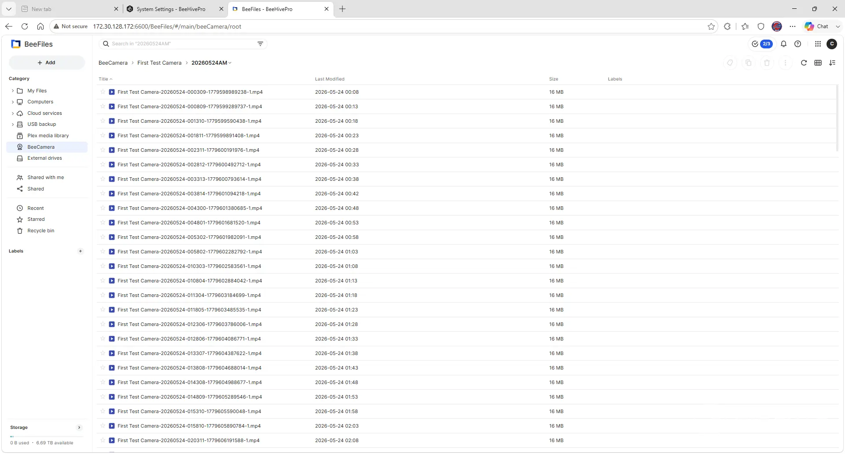Star the file 003313-1779600793614-1.mp4
The image size is (845, 454).
[x=103, y=179]
